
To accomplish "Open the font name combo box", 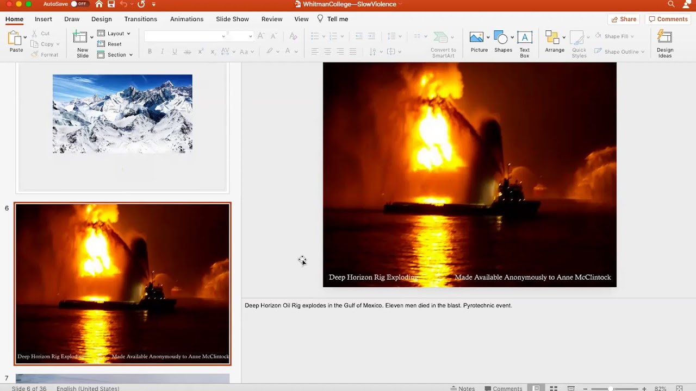I will (185, 36).
